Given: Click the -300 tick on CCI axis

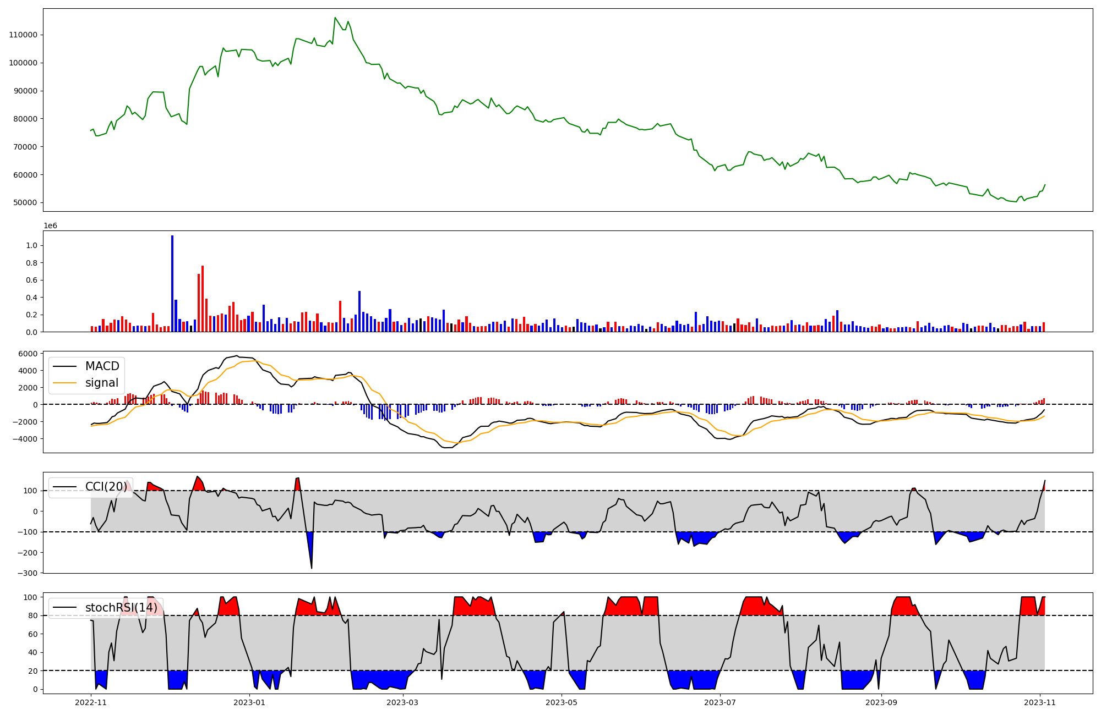Looking at the screenshot, I should coord(28,573).
